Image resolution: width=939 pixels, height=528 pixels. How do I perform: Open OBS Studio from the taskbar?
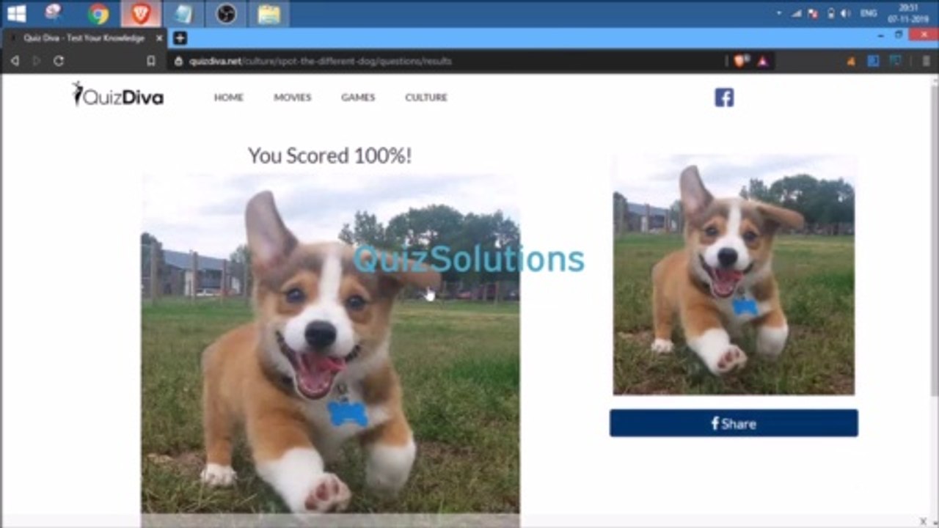tap(226, 13)
